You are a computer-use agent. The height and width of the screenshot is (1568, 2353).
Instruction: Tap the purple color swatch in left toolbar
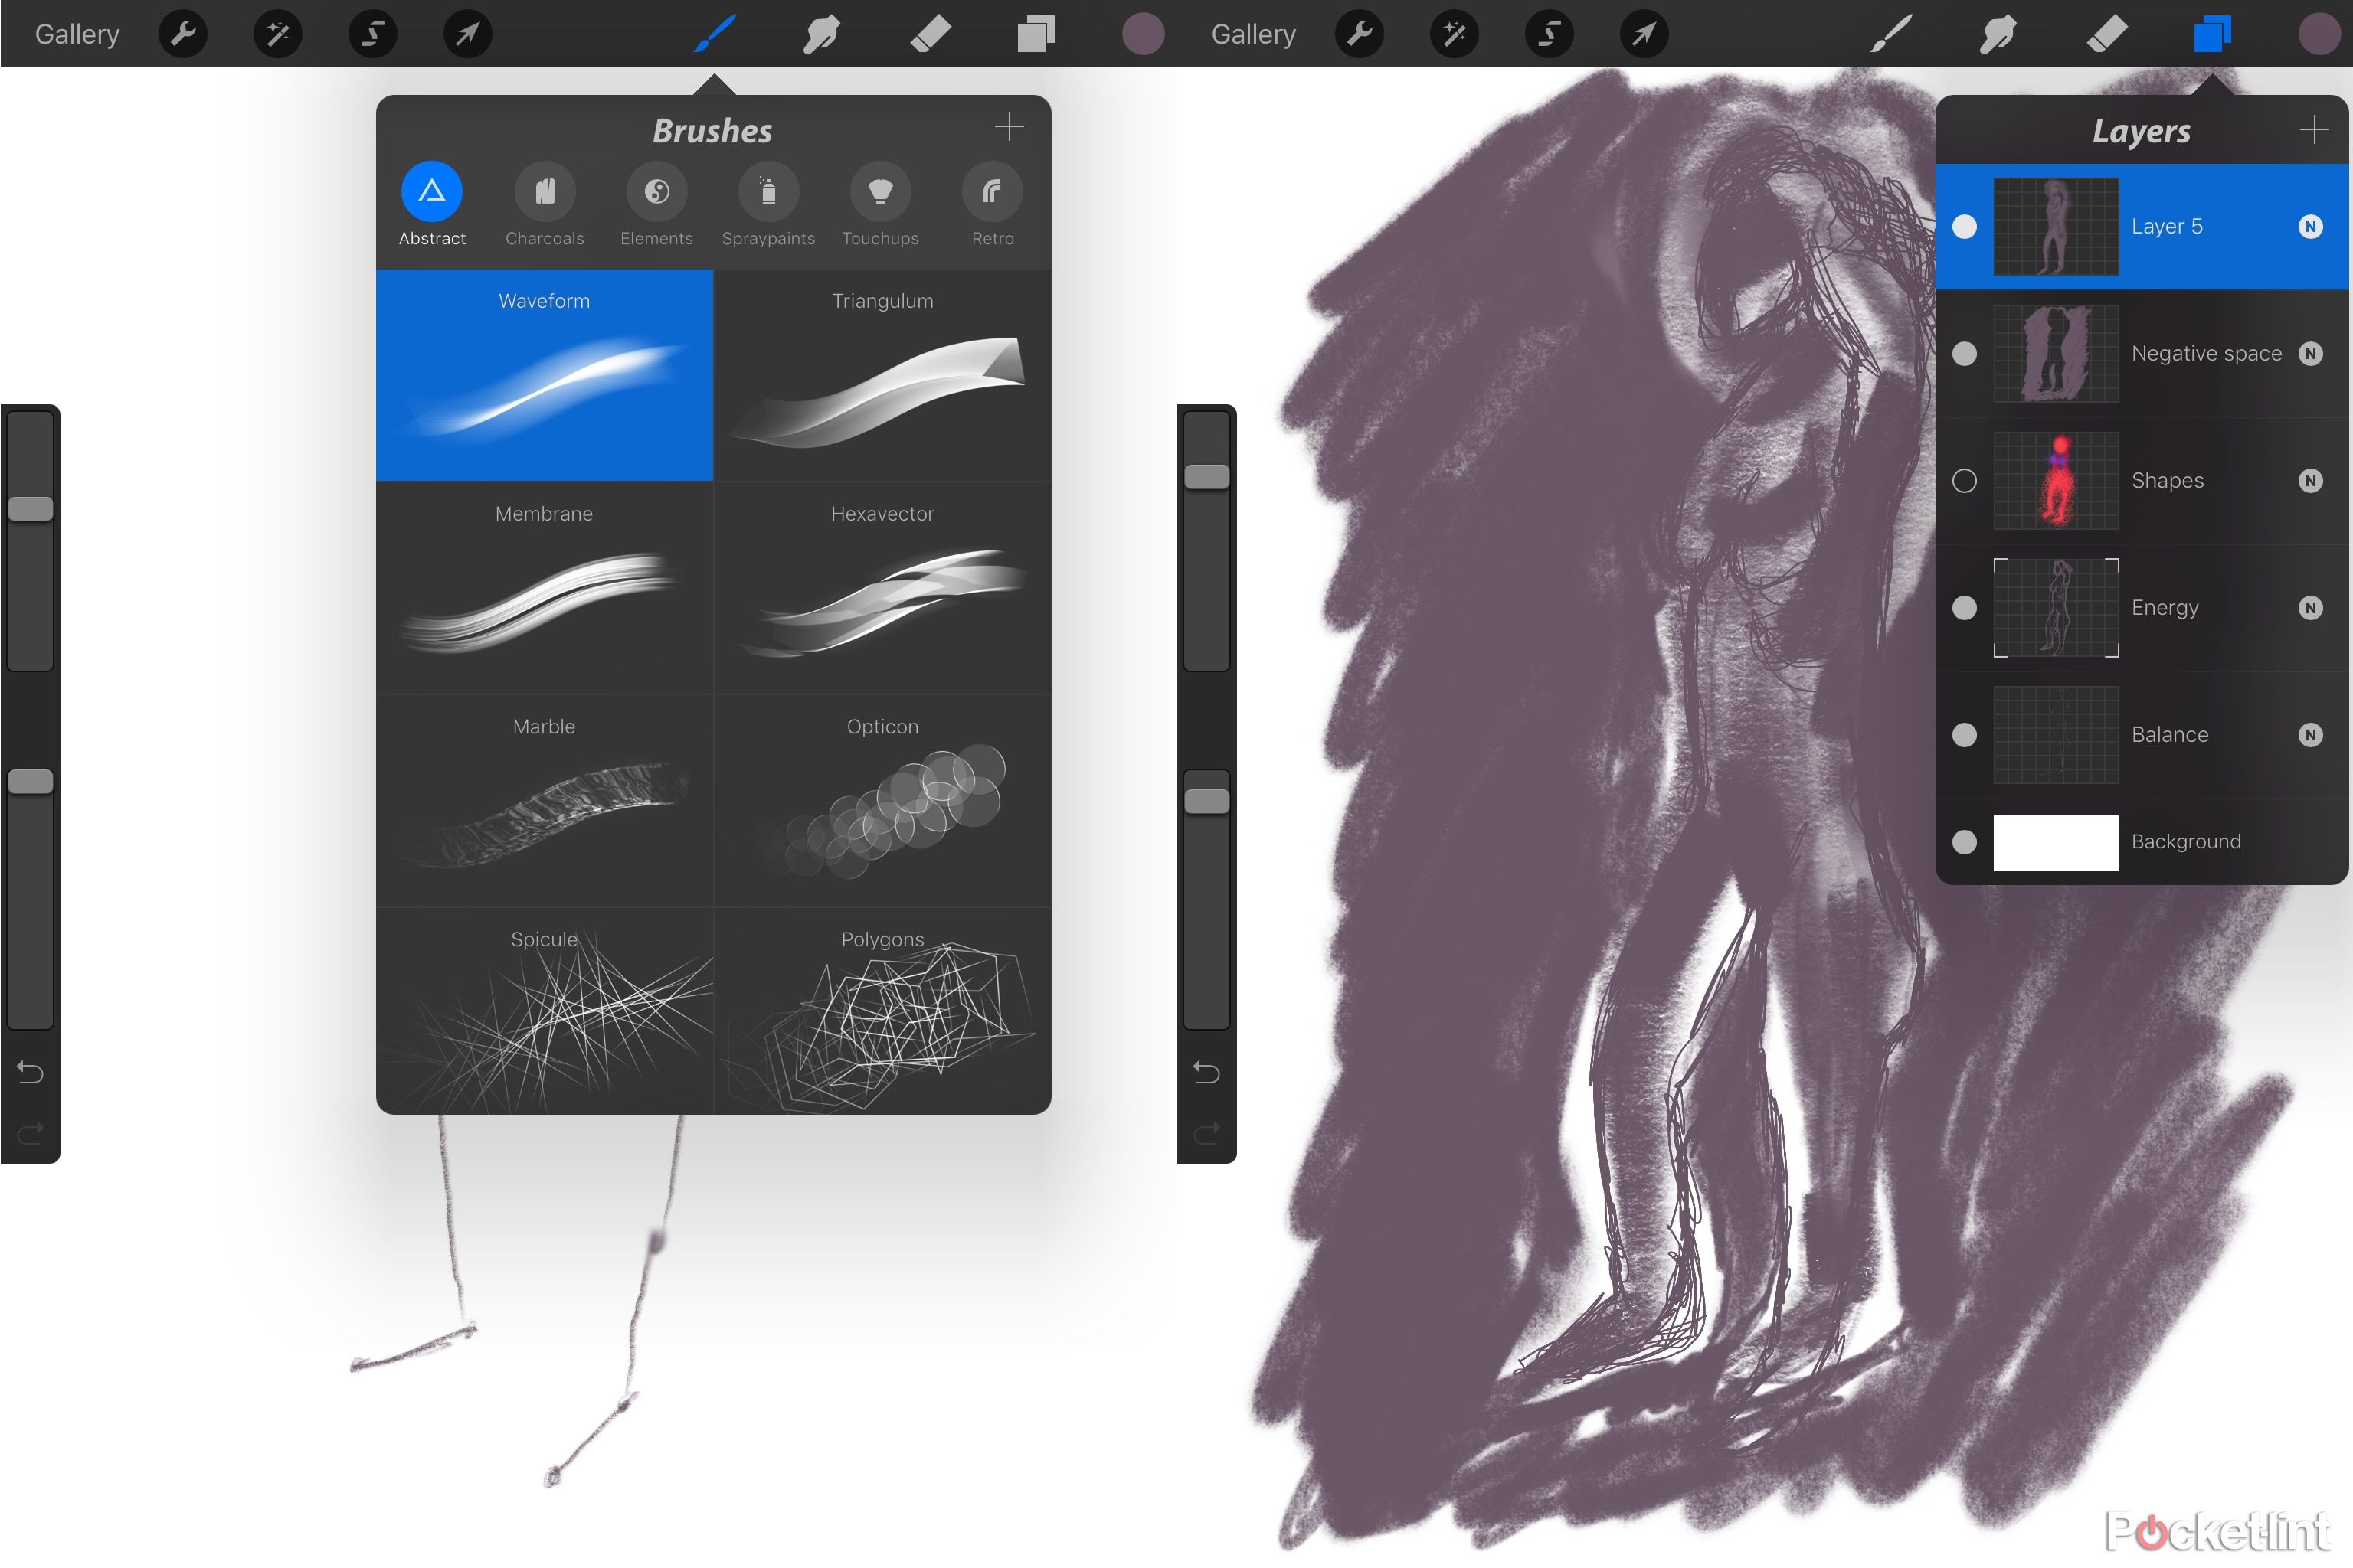(x=1143, y=35)
